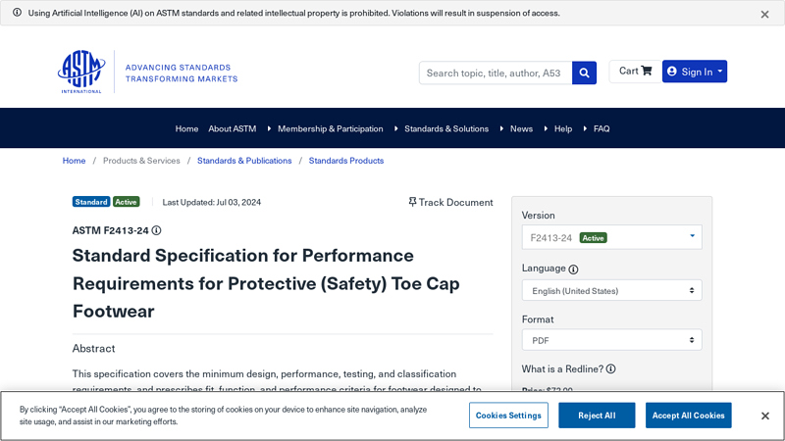The width and height of the screenshot is (785, 441).
Task: Open the Sign In dropdown
Action: click(x=695, y=72)
